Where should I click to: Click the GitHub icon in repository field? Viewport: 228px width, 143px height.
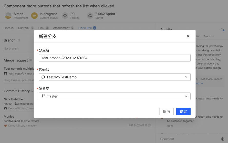(x=43, y=77)
